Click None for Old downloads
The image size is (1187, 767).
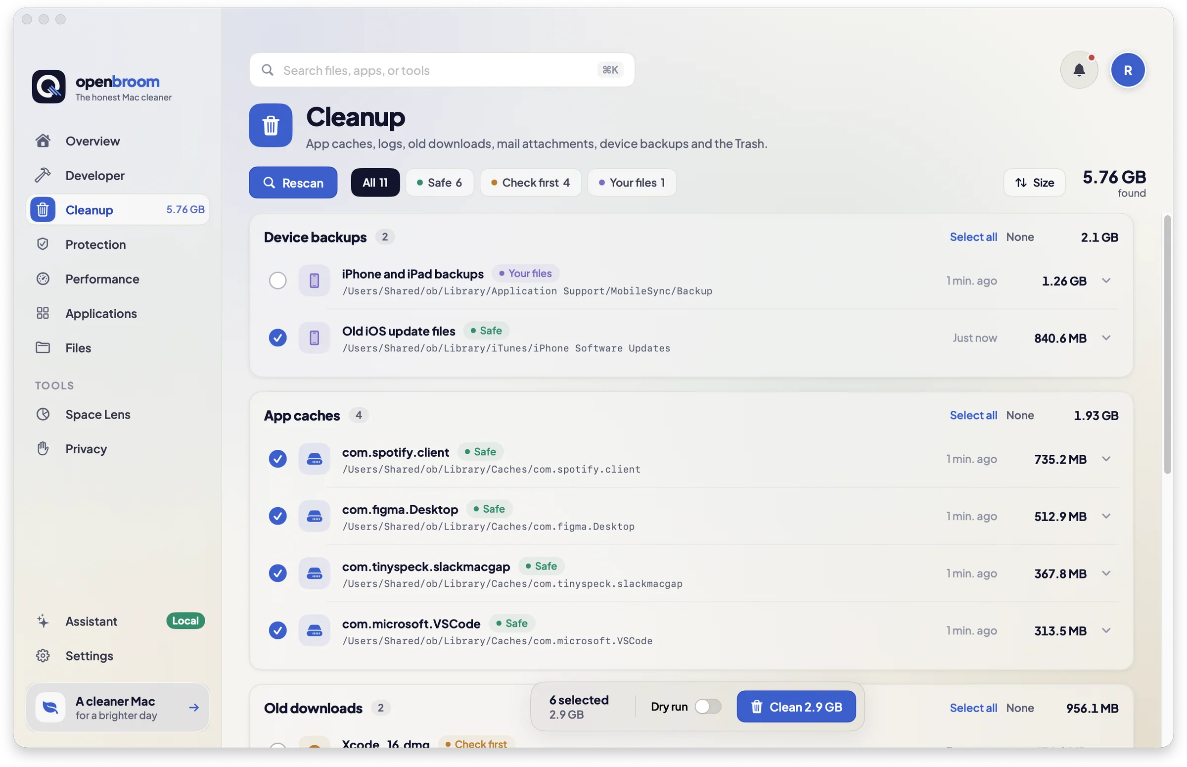pos(1020,708)
